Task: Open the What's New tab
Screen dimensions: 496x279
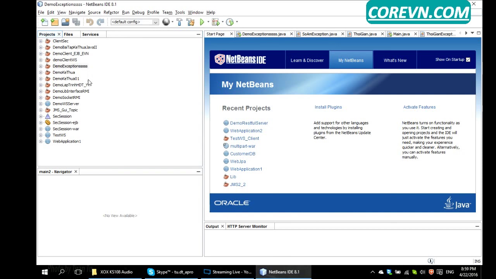Action: pos(395,60)
